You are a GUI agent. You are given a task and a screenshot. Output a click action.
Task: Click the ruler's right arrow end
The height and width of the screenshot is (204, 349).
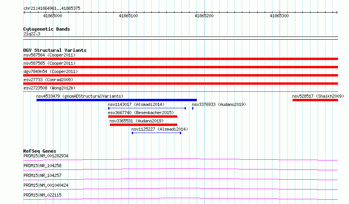coord(337,13)
